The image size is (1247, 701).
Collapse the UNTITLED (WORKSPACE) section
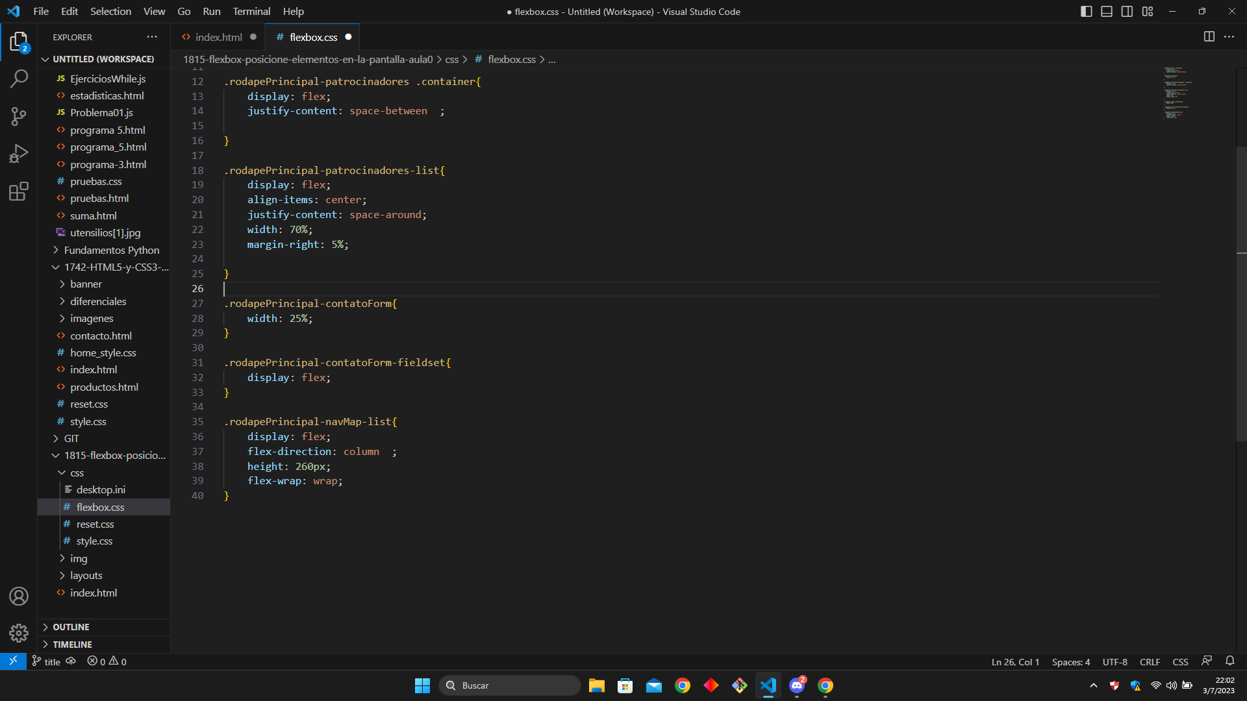pos(104,59)
